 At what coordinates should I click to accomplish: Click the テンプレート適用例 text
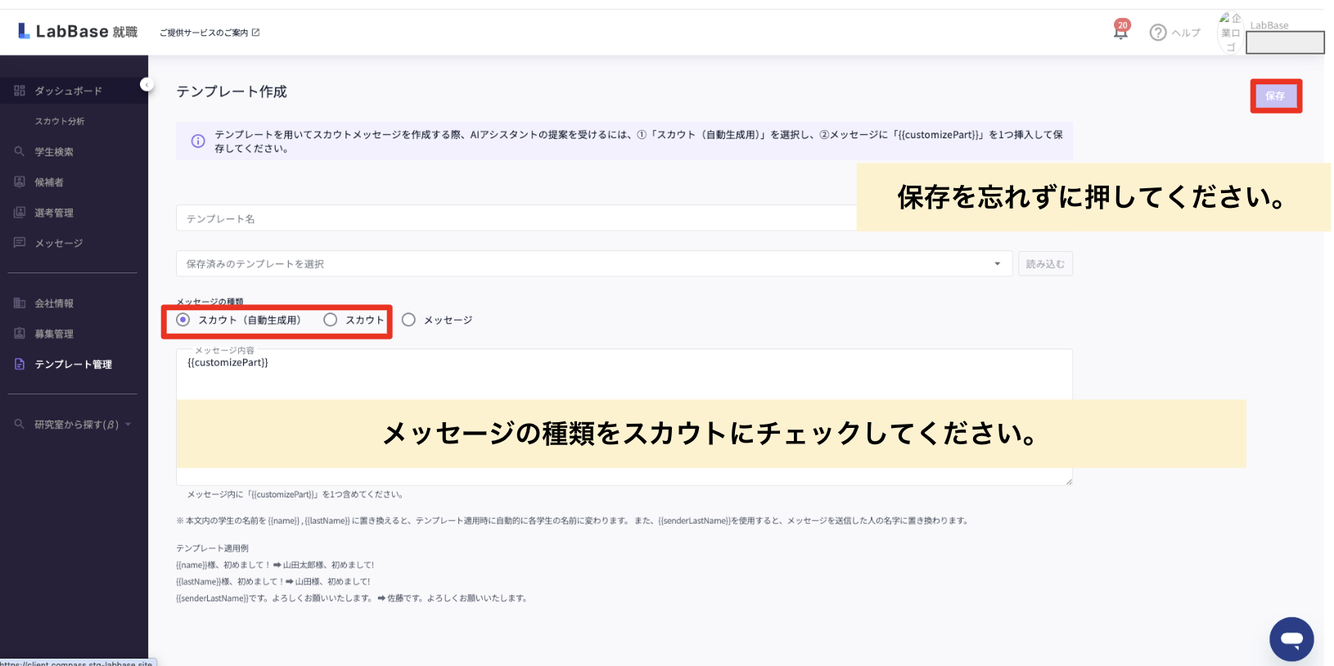(212, 548)
